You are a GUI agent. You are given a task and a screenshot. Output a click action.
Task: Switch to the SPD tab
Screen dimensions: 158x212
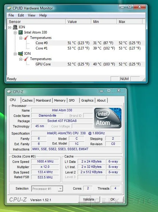click(72, 100)
